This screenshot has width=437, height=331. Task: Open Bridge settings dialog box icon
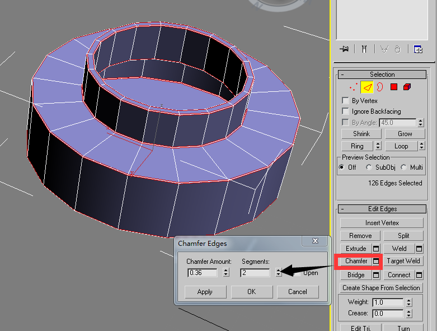point(376,275)
